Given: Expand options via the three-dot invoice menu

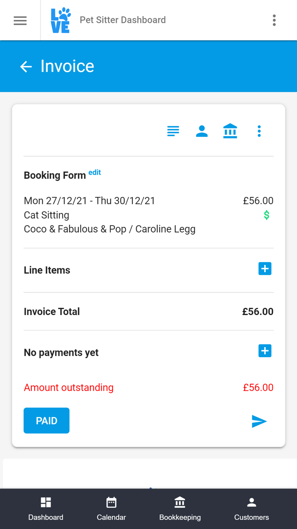Looking at the screenshot, I should 259,131.
